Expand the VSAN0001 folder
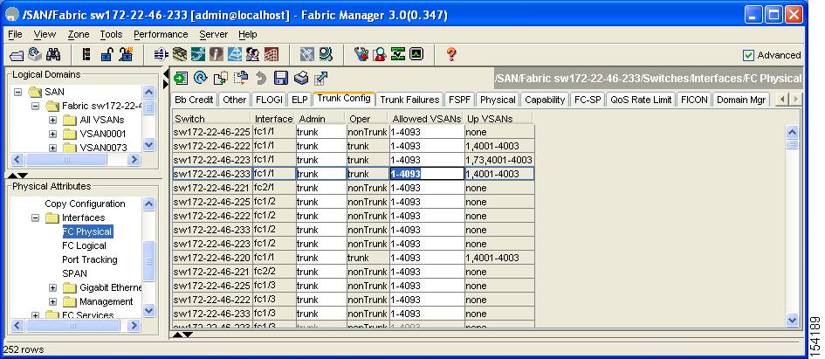825x359 pixels. [x=52, y=134]
